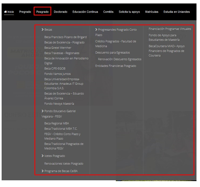Open the Beca Gretel Wernher link
Screen dimensions: 200x187
[58, 48]
